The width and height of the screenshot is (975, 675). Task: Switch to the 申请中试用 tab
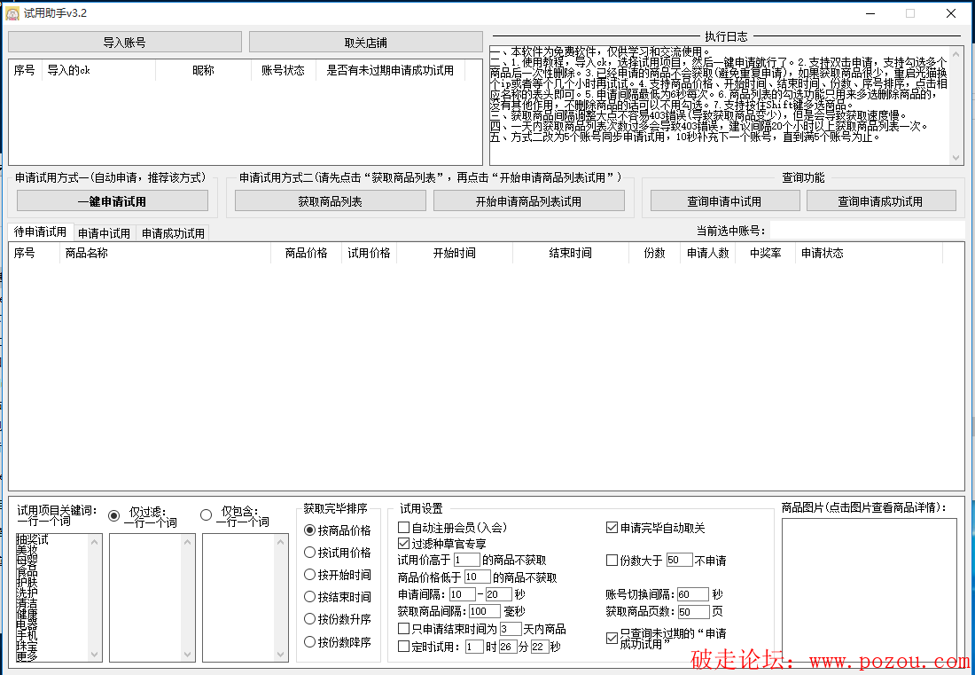(x=104, y=233)
